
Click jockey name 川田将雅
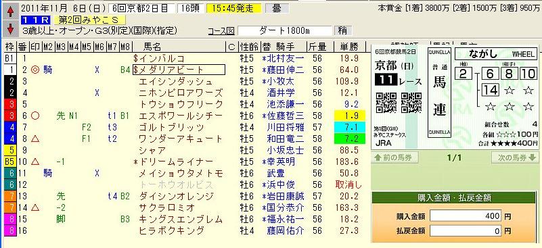click(285, 128)
